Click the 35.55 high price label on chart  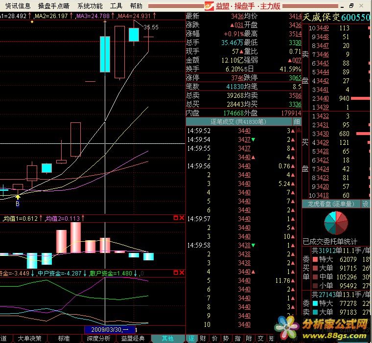click(x=151, y=27)
